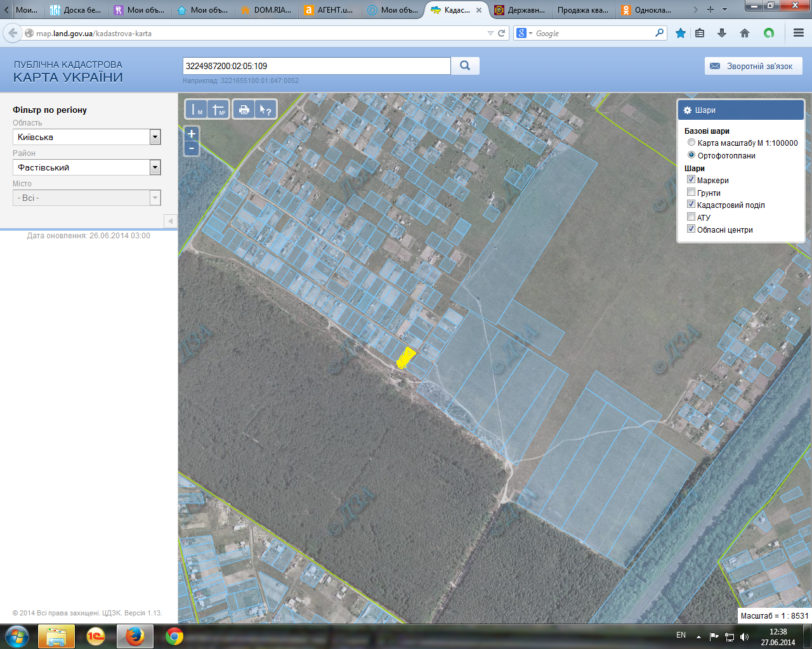Activate the parcel info query tool

(265, 110)
